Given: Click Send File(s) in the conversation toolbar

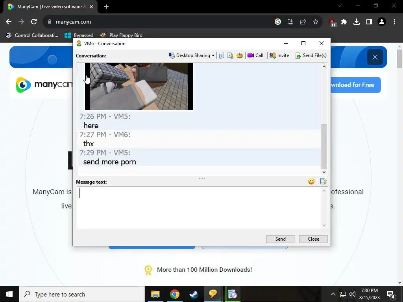Looking at the screenshot, I should (x=311, y=55).
